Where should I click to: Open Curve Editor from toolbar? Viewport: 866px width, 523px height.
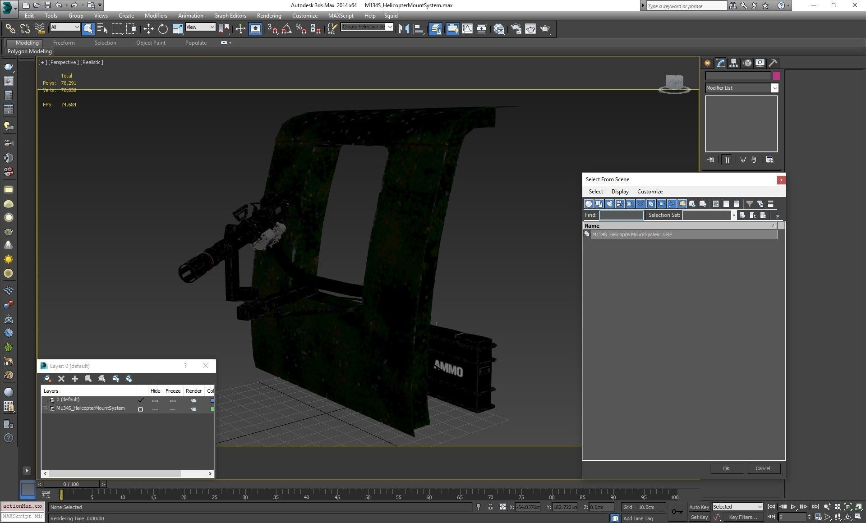467,29
